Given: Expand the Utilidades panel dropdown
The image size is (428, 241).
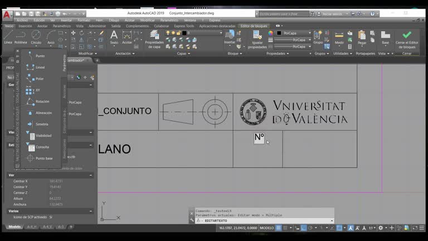Looking at the screenshot, I should (x=343, y=54).
